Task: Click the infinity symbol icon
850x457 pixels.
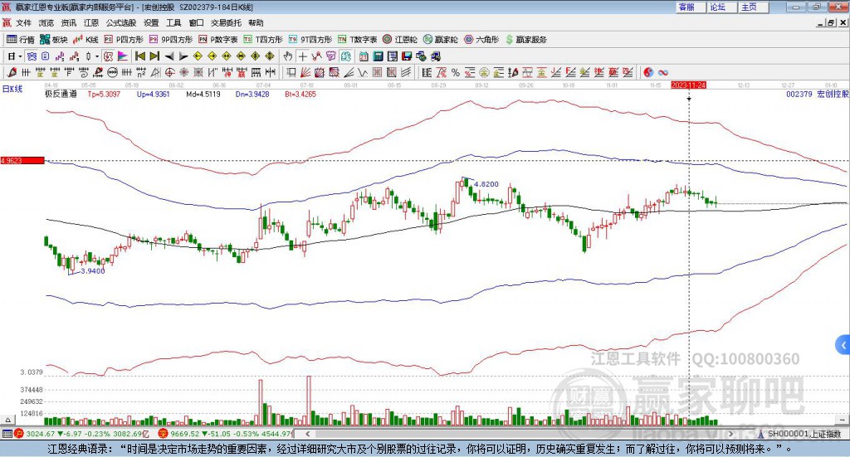Action: coord(663,72)
